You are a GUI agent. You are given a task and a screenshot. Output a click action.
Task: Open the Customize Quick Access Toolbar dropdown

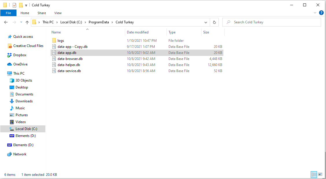pyautogui.click(x=26, y=5)
